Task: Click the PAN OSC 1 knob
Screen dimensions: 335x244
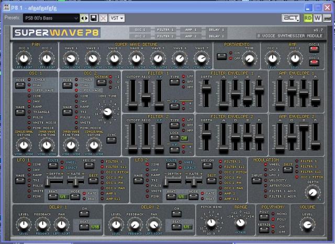Action: pyautogui.click(x=24, y=59)
